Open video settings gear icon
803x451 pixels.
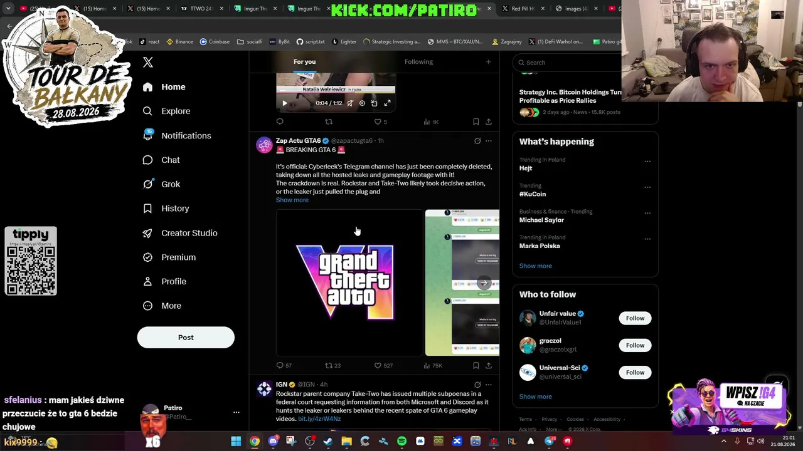[x=362, y=103]
